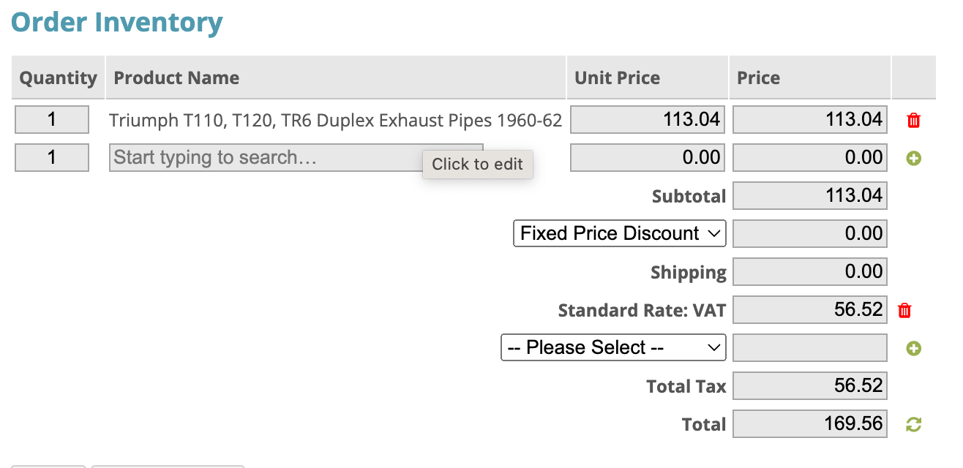963x468 pixels.
Task: Click the Triumph T110 product name text
Action: click(335, 121)
